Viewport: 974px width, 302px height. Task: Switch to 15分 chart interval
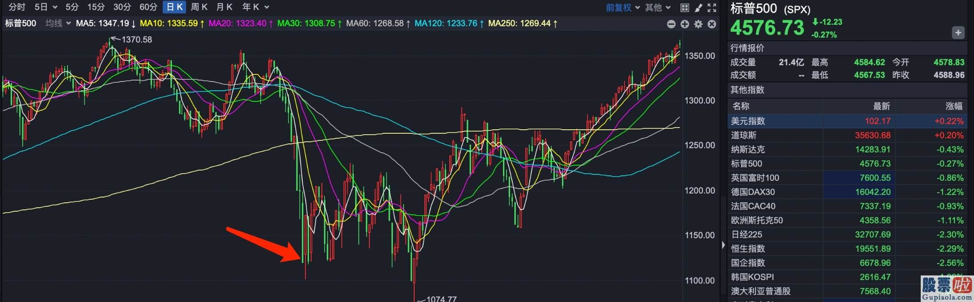click(96, 7)
